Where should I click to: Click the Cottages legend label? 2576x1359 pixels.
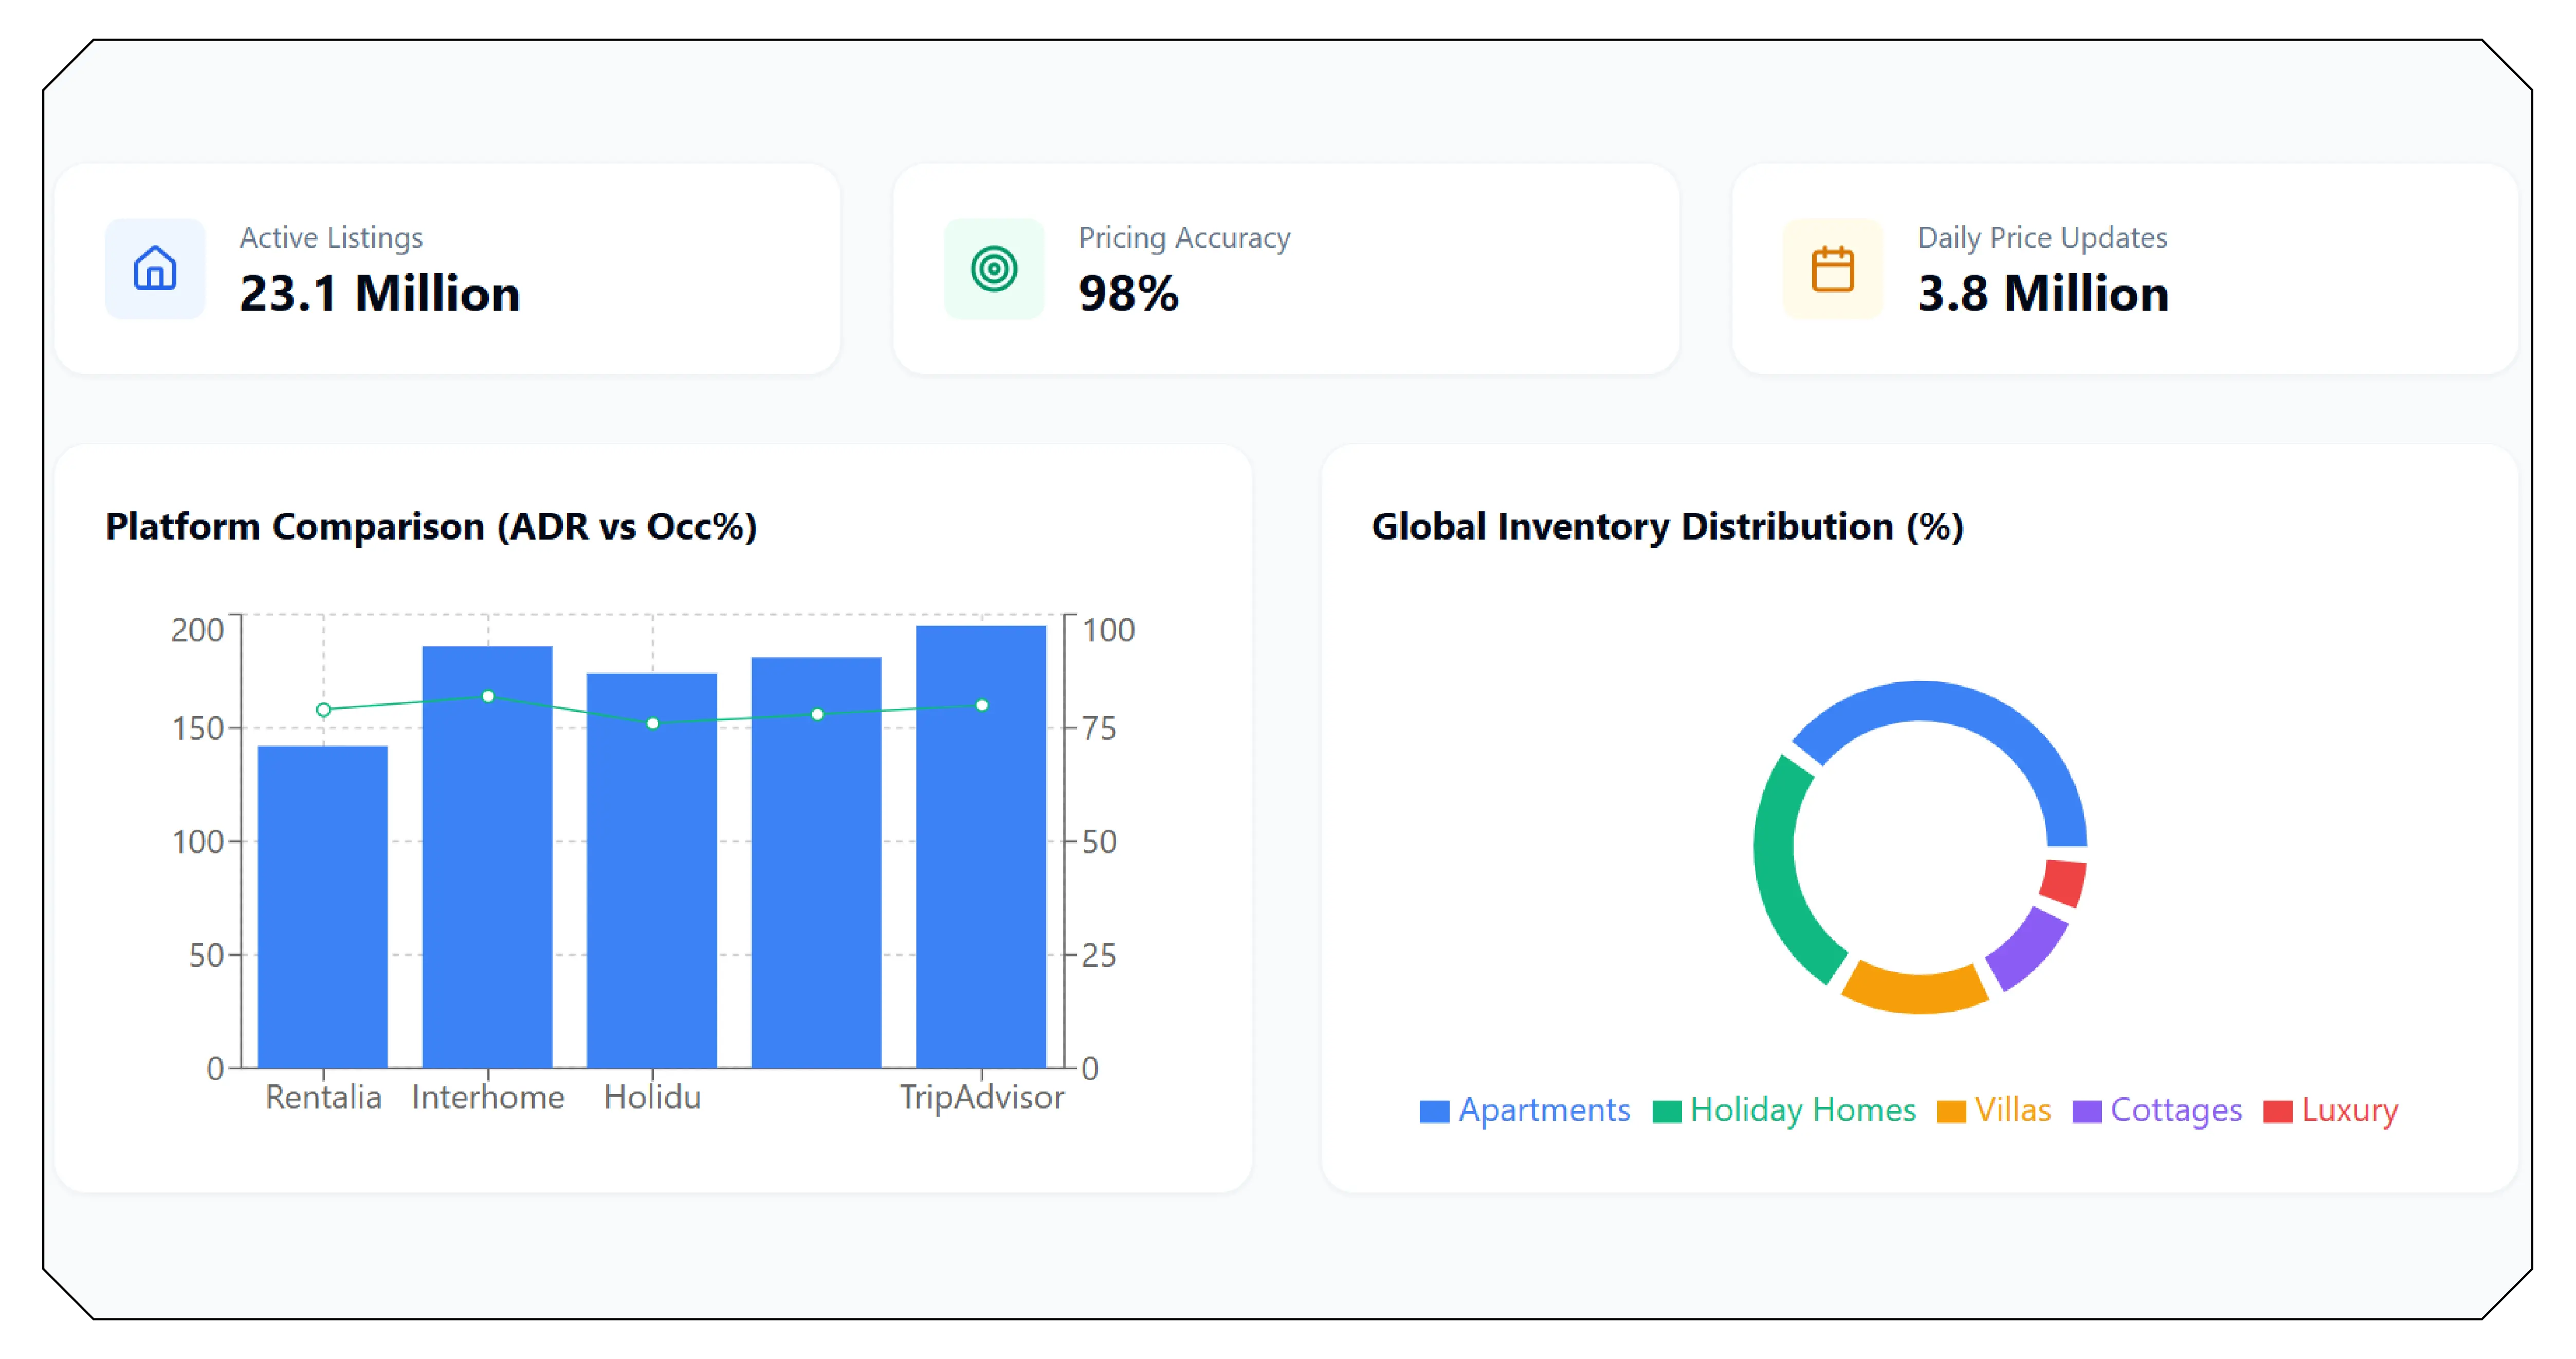click(2176, 1111)
